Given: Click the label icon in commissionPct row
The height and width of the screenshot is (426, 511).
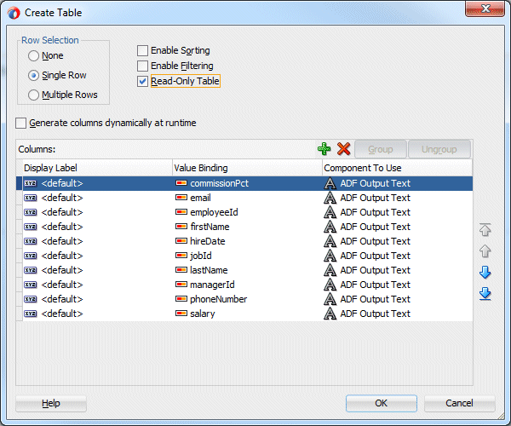Looking at the screenshot, I should coord(31,183).
